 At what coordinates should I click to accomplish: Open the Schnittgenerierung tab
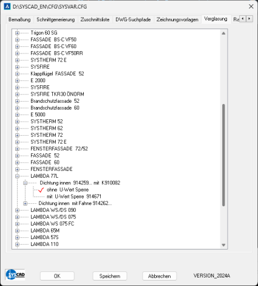click(56, 19)
